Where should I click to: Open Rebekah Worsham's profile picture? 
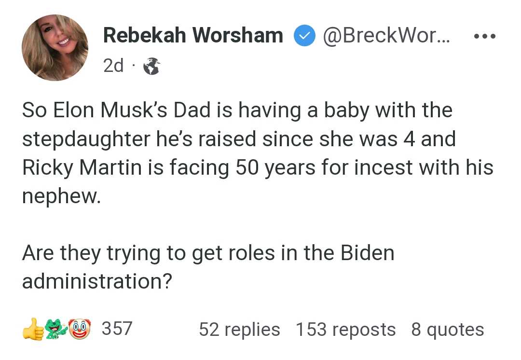coord(55,48)
